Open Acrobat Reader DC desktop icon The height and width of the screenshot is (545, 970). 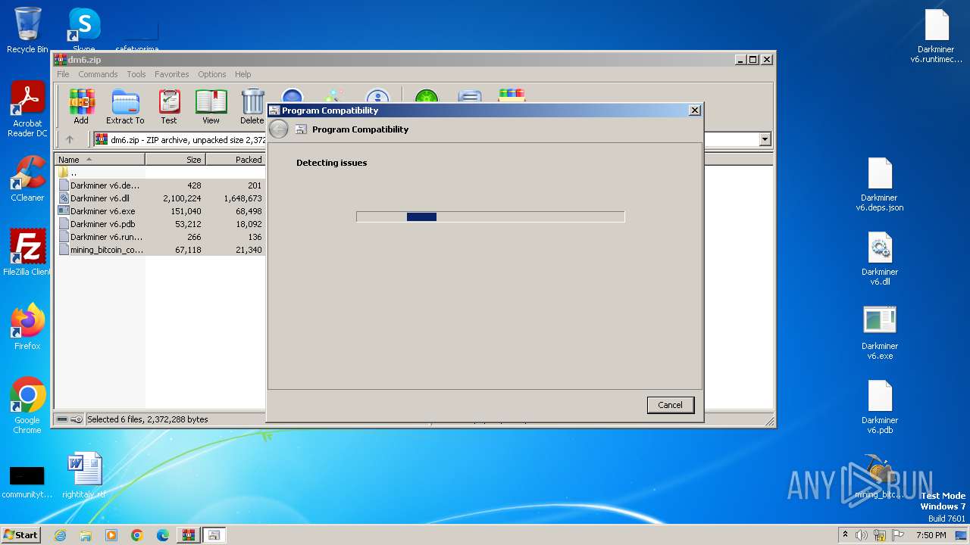[27, 110]
